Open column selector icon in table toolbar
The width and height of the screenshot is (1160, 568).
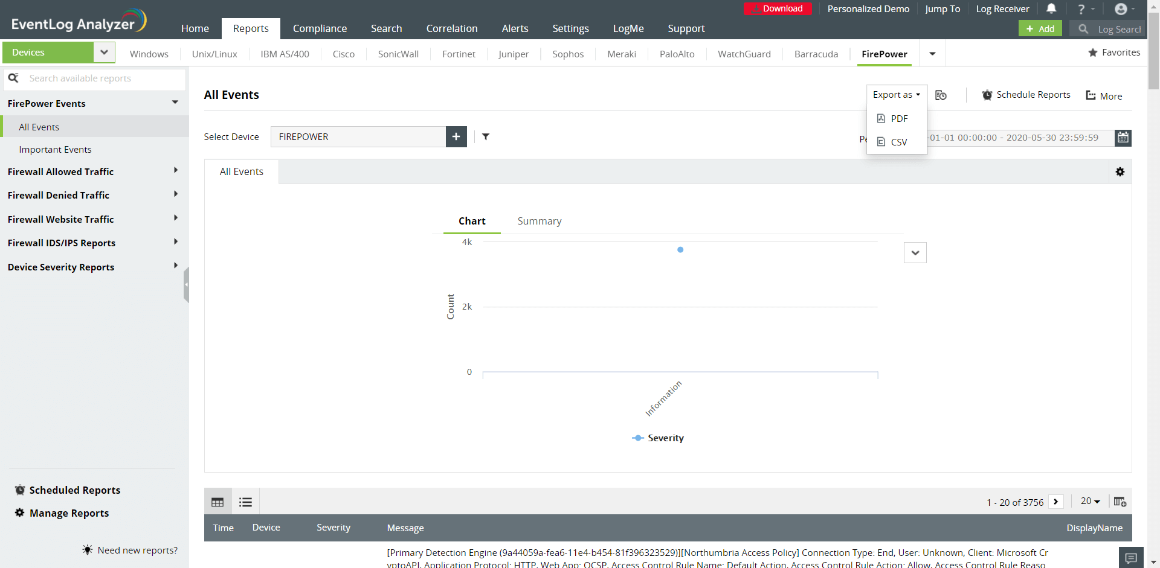point(1120,502)
